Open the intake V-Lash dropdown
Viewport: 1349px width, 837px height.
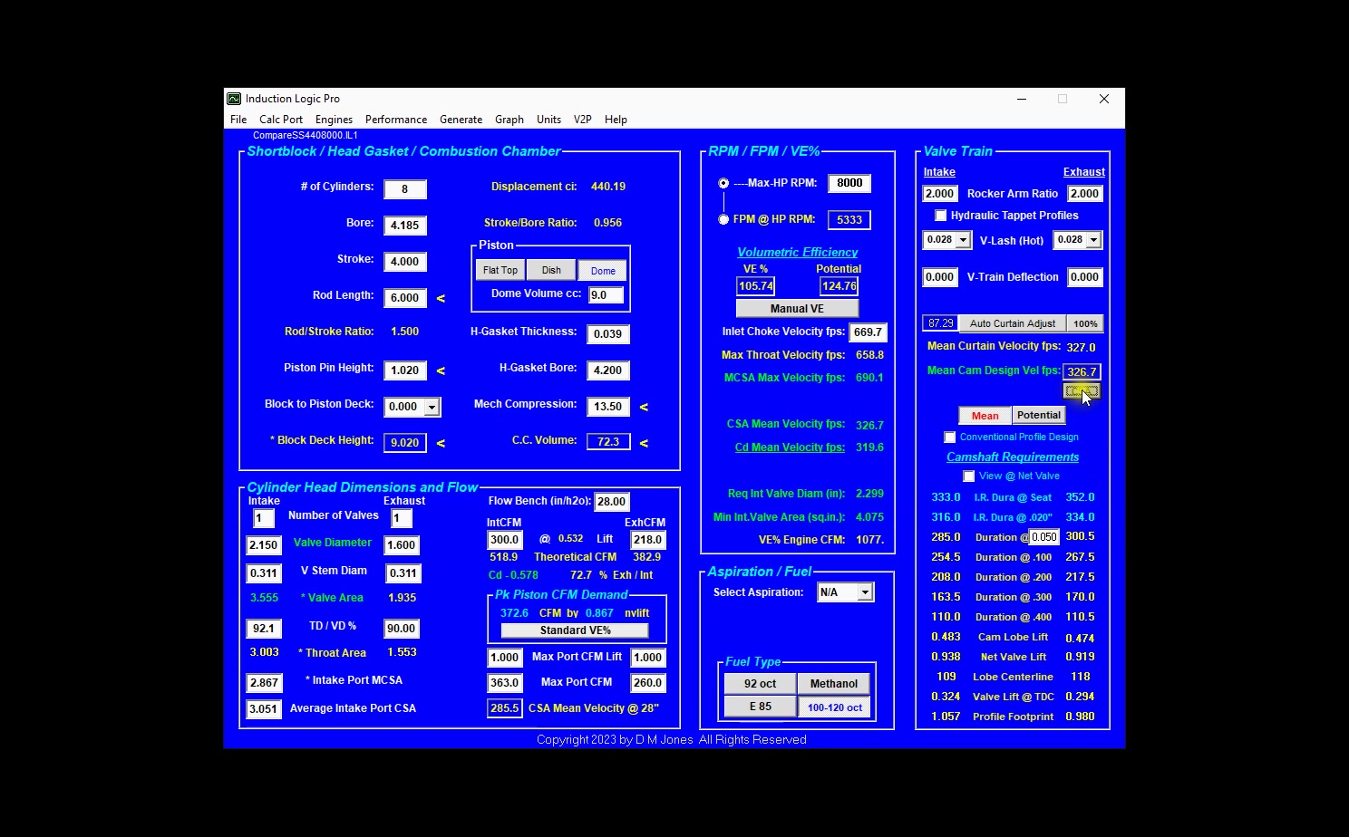tap(963, 240)
